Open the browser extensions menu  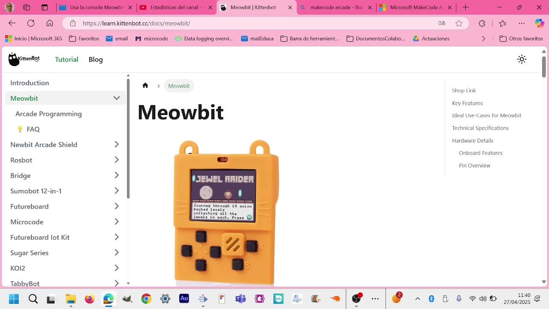482,23
